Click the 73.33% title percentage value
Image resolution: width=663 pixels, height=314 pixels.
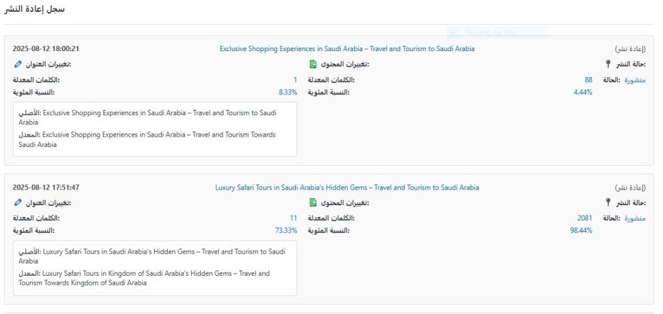[x=286, y=230]
